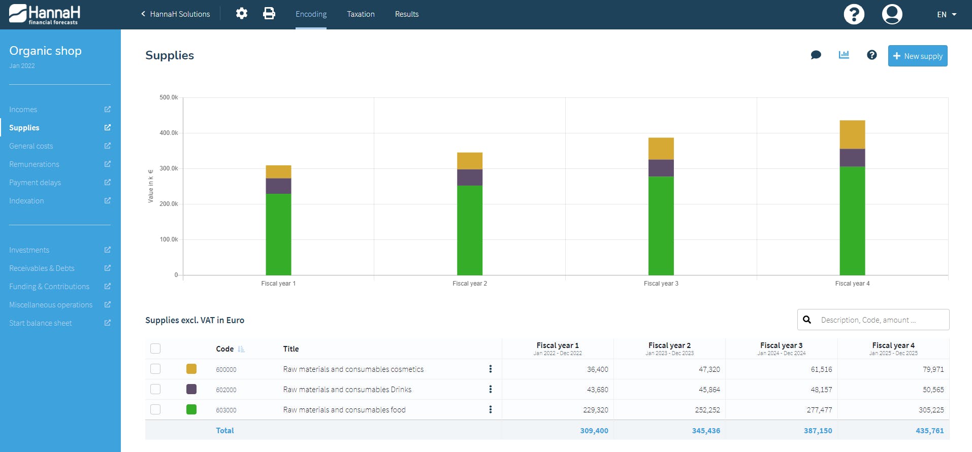Click the purple Drinks color swatch
Viewport: 972px width, 452px height.
(x=191, y=389)
